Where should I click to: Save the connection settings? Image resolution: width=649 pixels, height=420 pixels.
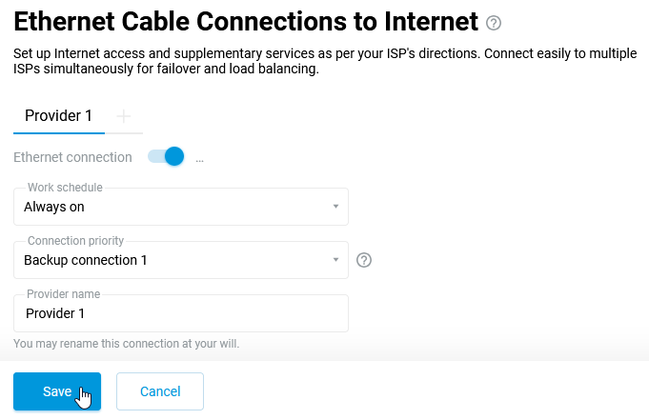(57, 391)
